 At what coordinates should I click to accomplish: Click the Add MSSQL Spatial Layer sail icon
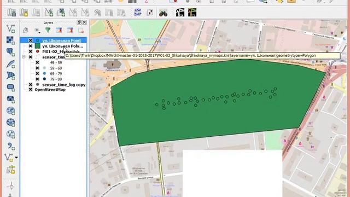click(10, 76)
